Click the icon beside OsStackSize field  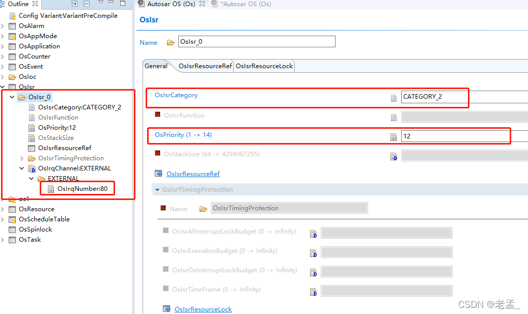point(394,157)
